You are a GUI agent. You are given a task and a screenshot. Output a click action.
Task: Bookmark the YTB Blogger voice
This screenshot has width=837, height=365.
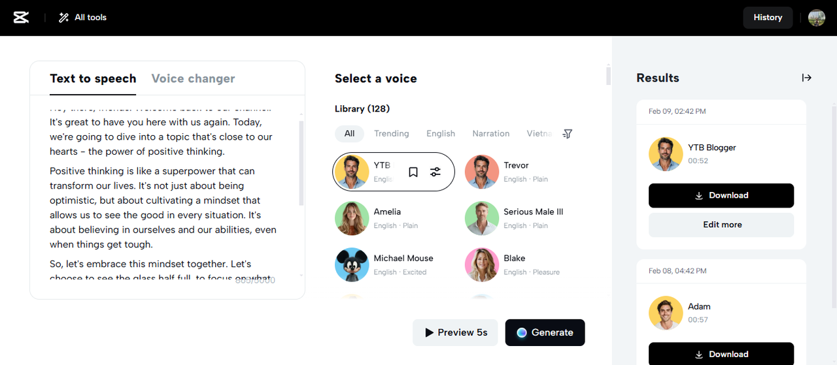[413, 172]
